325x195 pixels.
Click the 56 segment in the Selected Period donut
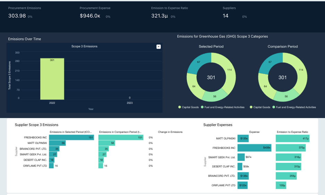[215, 96]
